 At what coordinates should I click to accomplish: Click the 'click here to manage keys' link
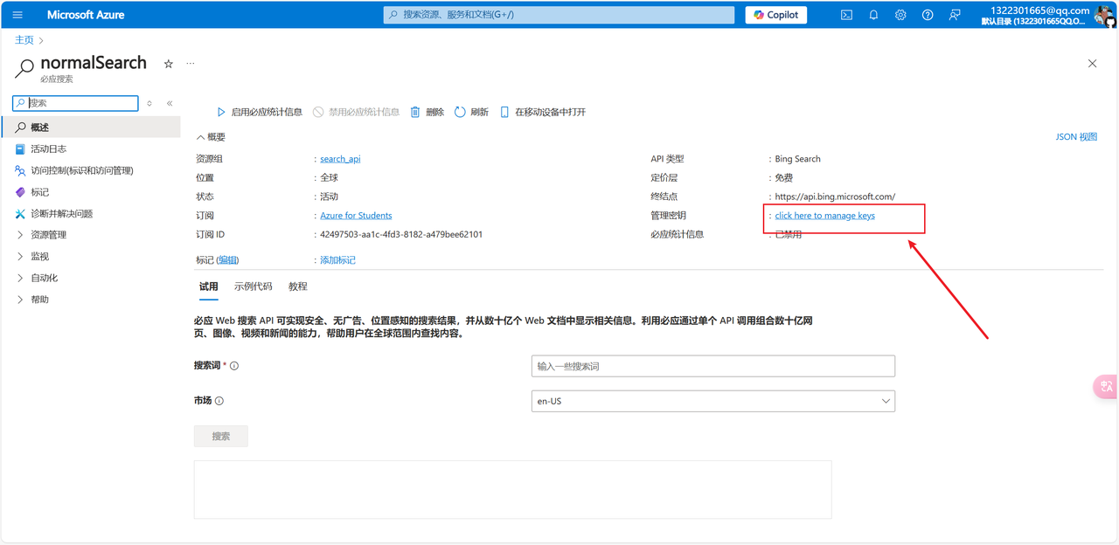tap(824, 216)
